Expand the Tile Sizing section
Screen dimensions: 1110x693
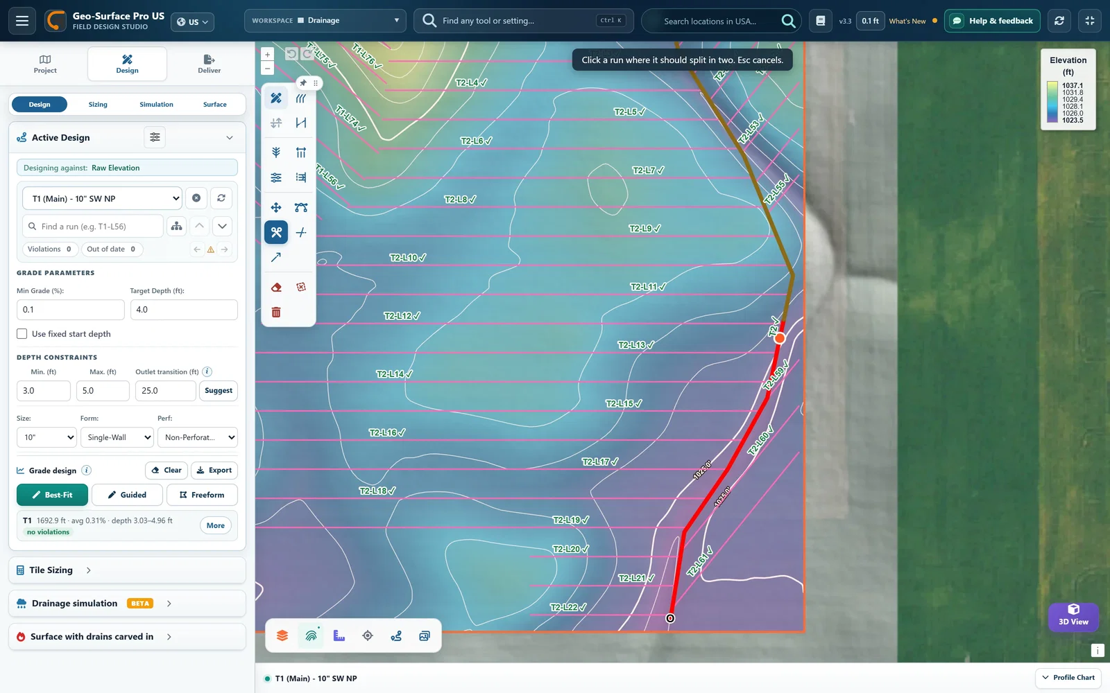[127, 570]
